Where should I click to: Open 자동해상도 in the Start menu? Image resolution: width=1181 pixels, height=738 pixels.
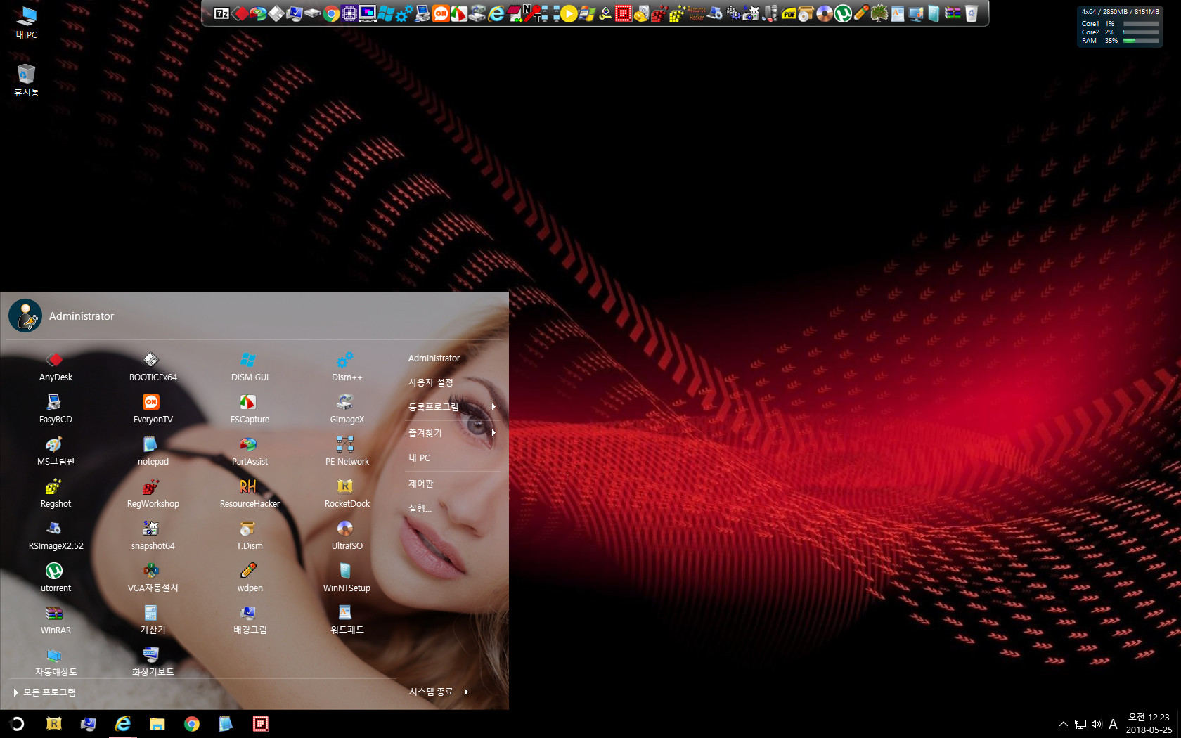tap(56, 662)
